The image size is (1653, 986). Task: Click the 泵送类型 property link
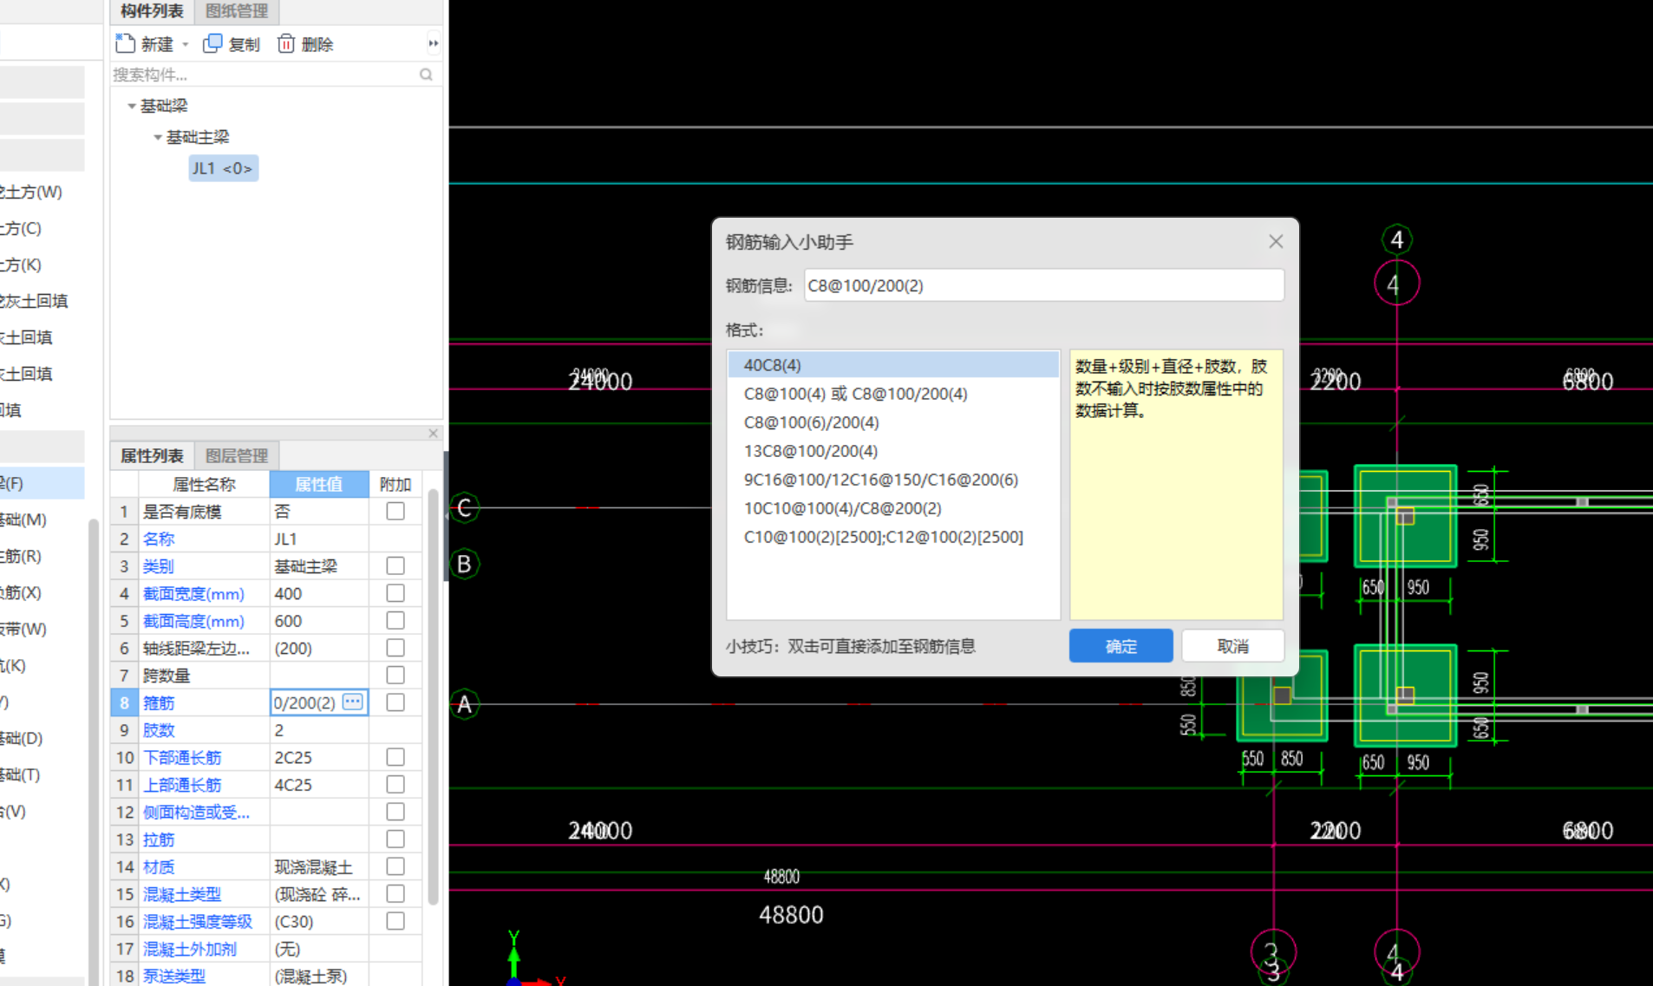(x=174, y=976)
